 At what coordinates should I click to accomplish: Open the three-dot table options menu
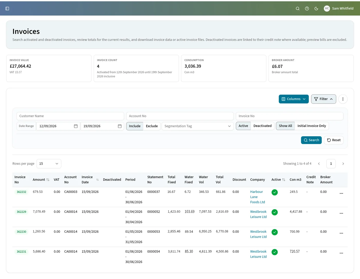[x=343, y=99]
